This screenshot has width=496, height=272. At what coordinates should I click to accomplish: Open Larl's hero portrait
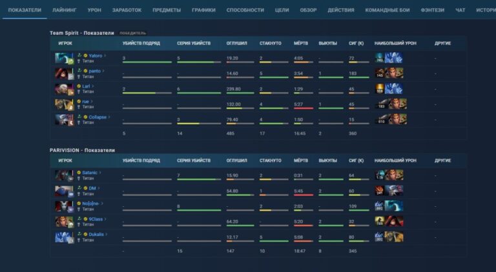click(x=65, y=89)
